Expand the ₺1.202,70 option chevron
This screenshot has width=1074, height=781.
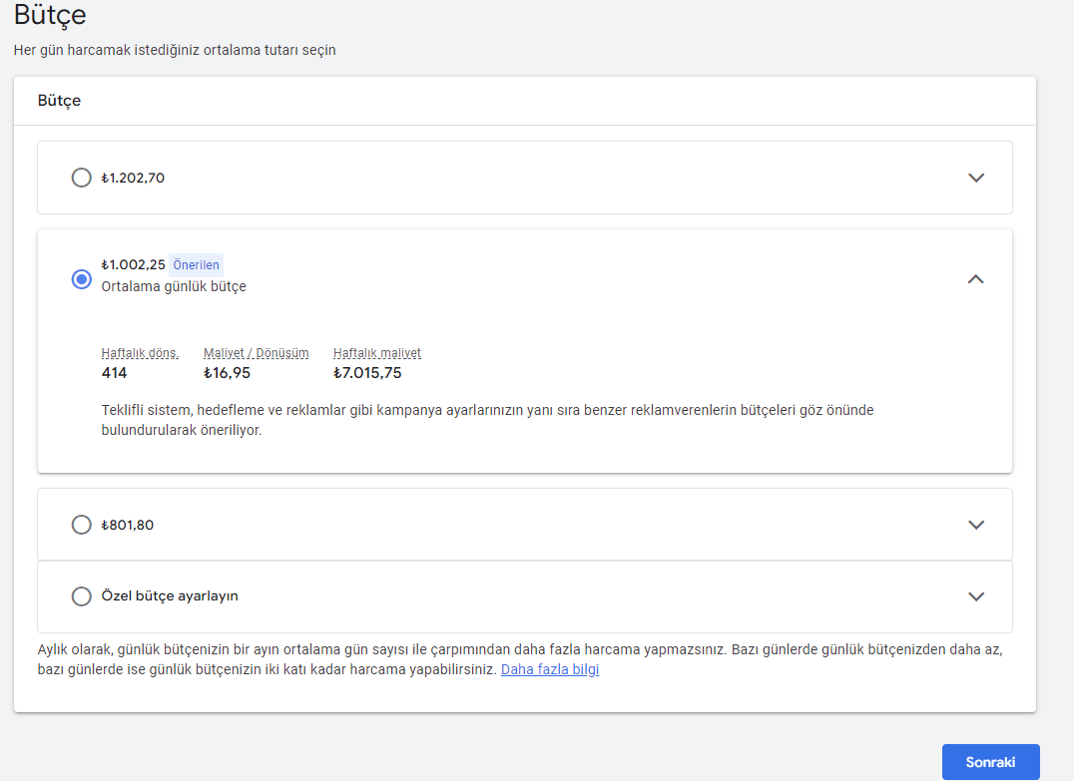point(976,178)
